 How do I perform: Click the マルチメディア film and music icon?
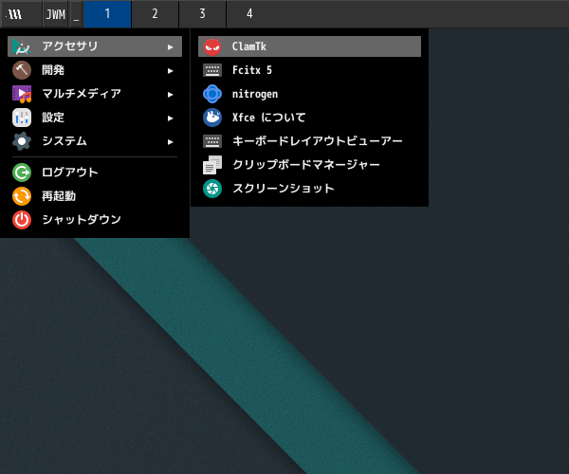pyautogui.click(x=22, y=94)
